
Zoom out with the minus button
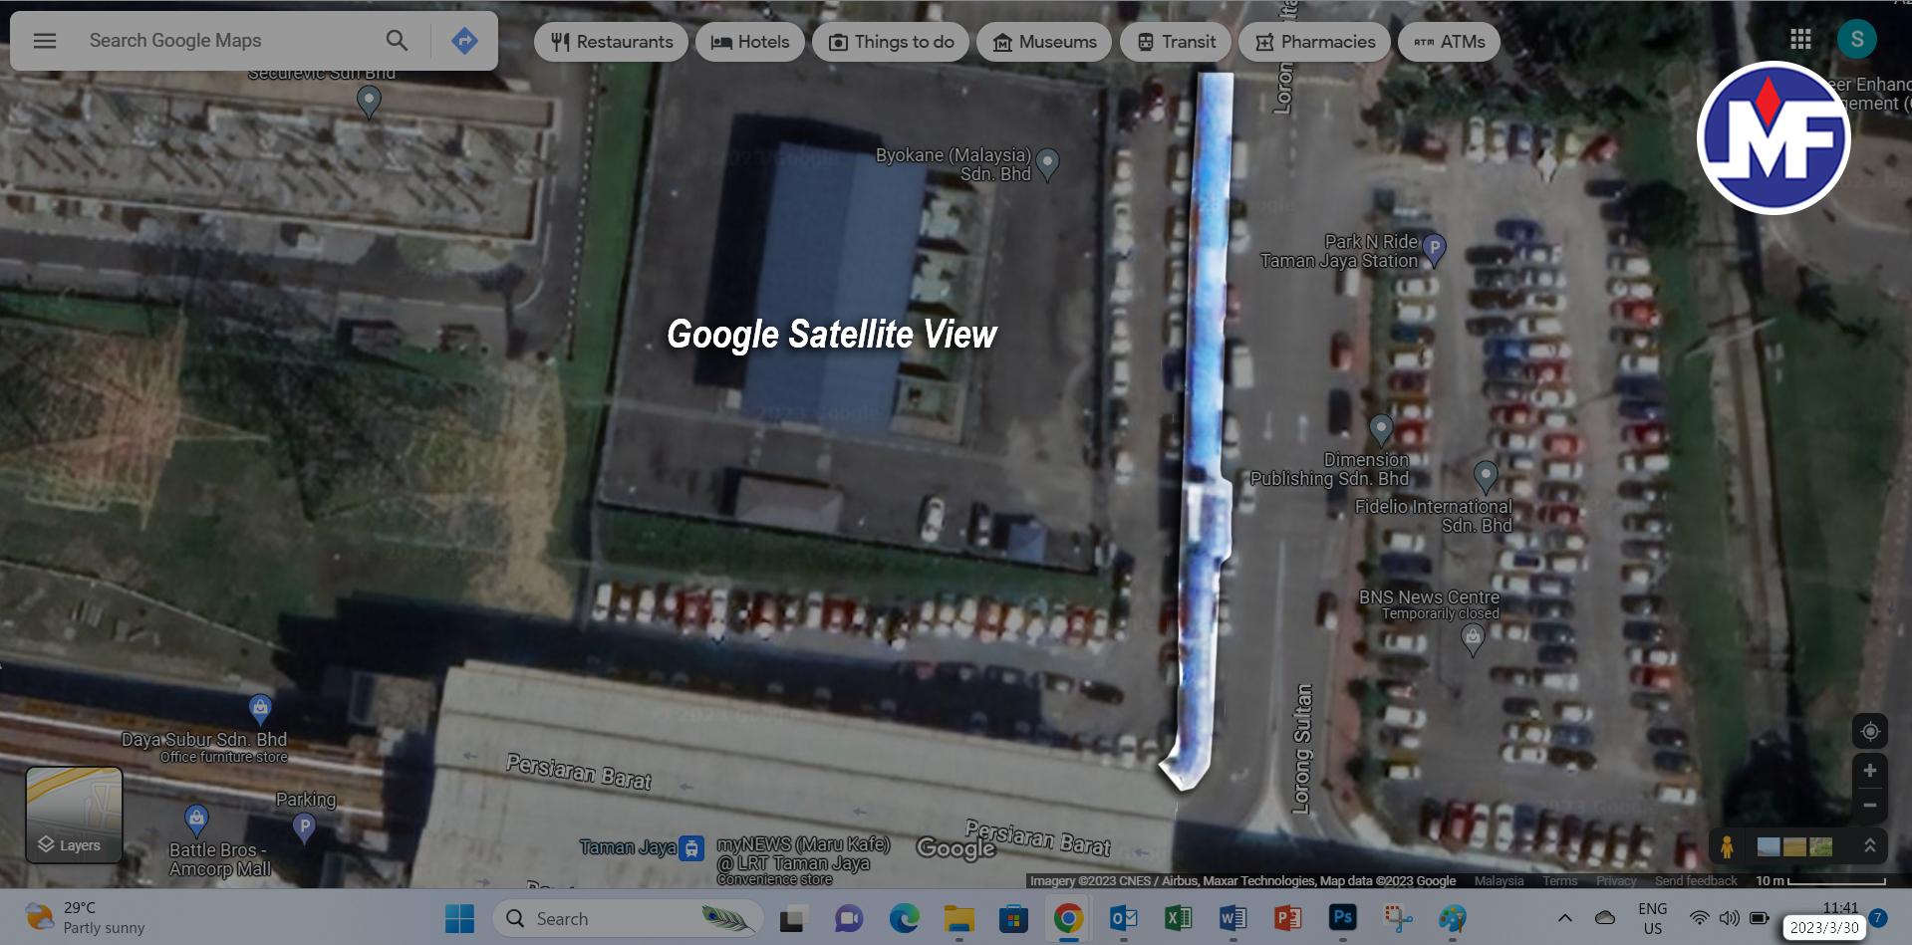(1870, 805)
